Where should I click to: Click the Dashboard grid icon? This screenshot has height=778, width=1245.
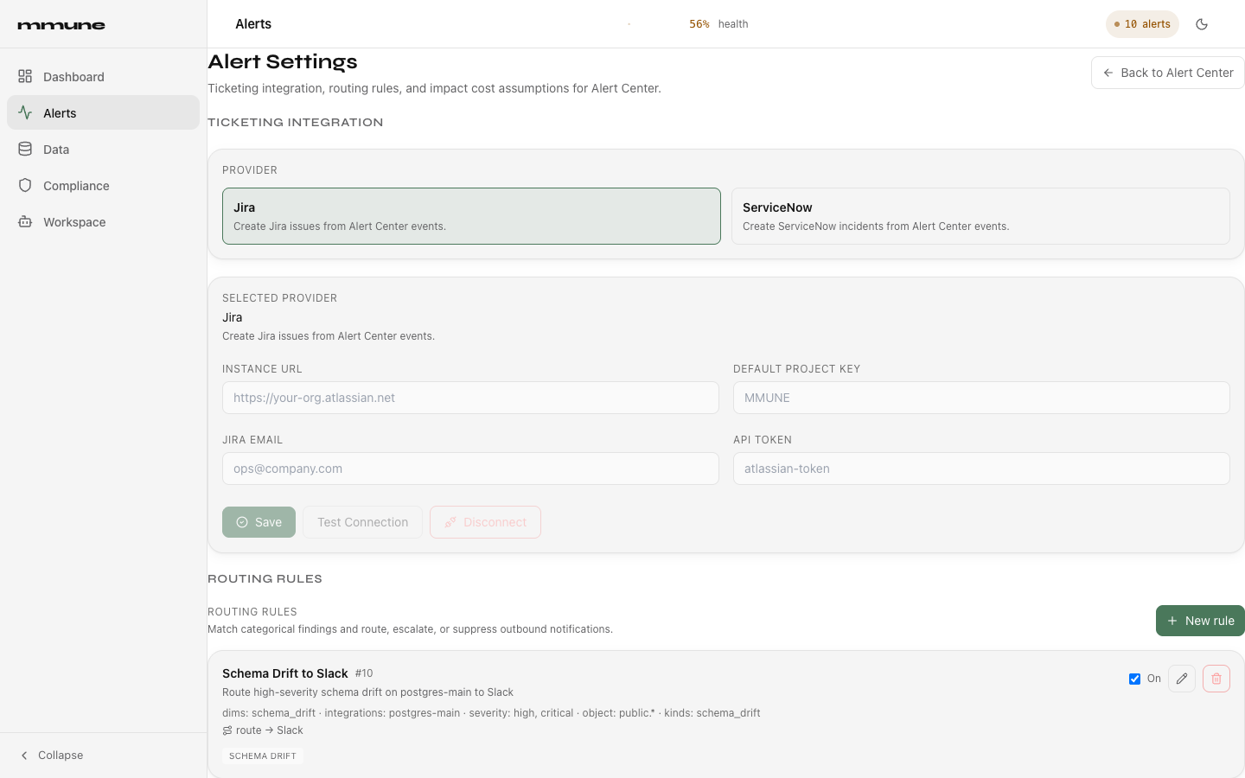click(x=25, y=76)
